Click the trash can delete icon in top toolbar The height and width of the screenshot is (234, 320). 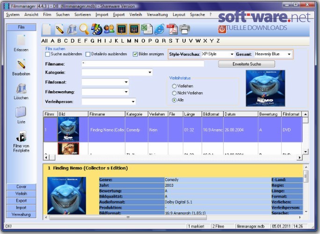pyautogui.click(x=72, y=29)
